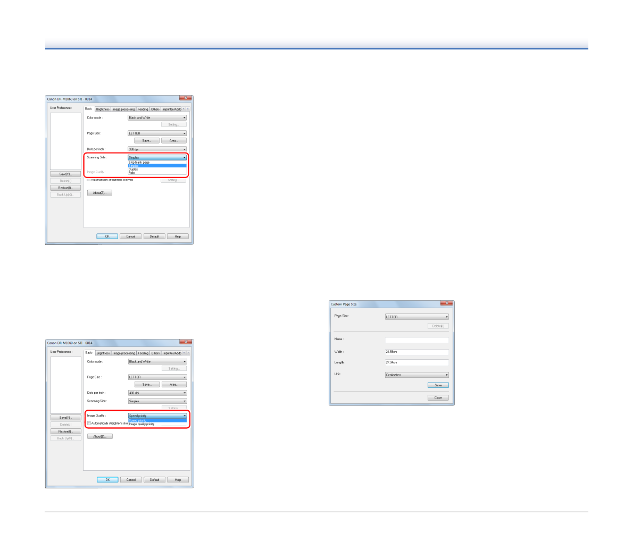Open Page Size dropdown in Custom Page Size

pyautogui.click(x=417, y=317)
